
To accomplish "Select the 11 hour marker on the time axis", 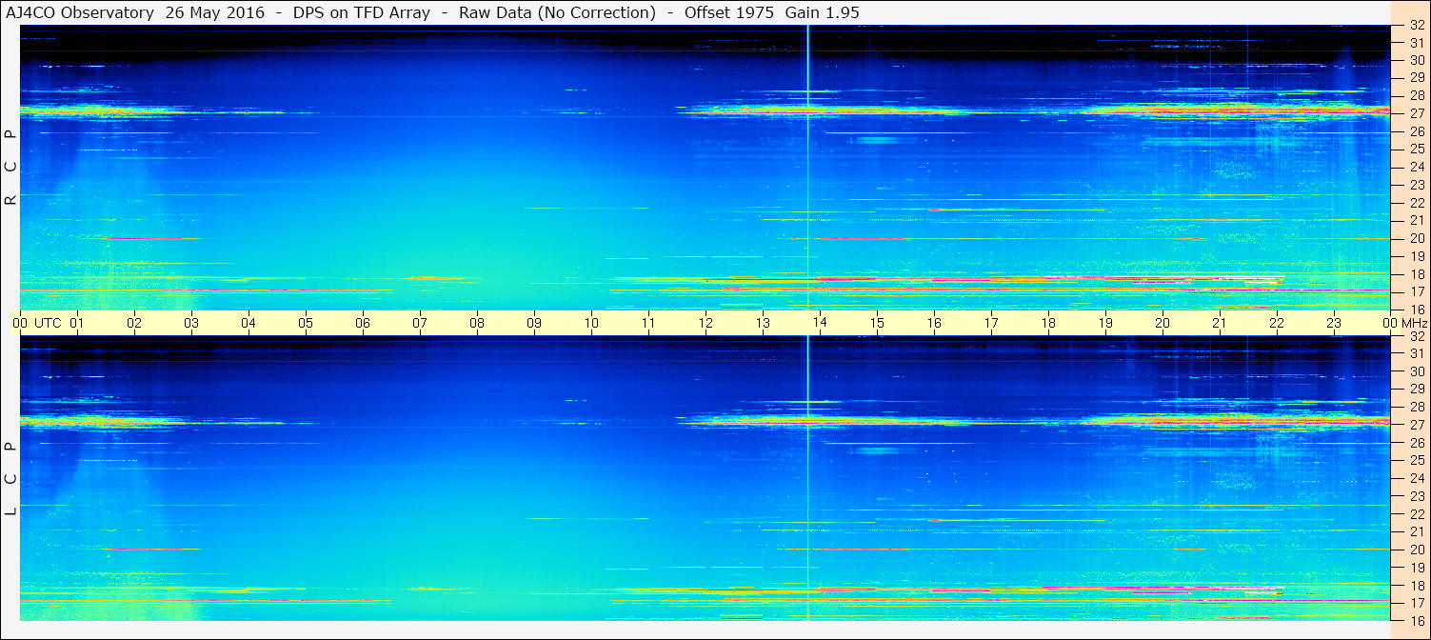I will pos(648,323).
